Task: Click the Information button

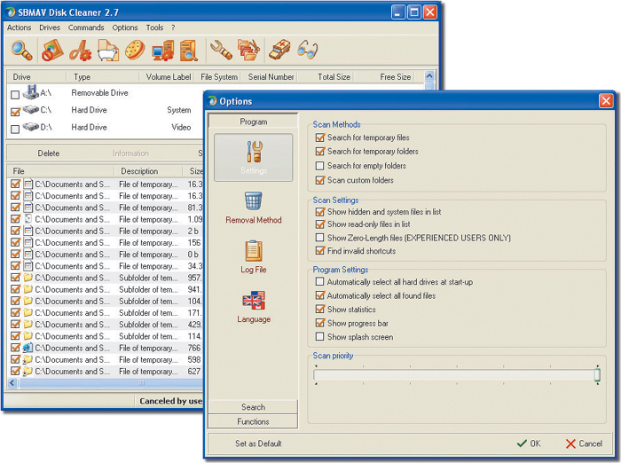Action: (130, 153)
